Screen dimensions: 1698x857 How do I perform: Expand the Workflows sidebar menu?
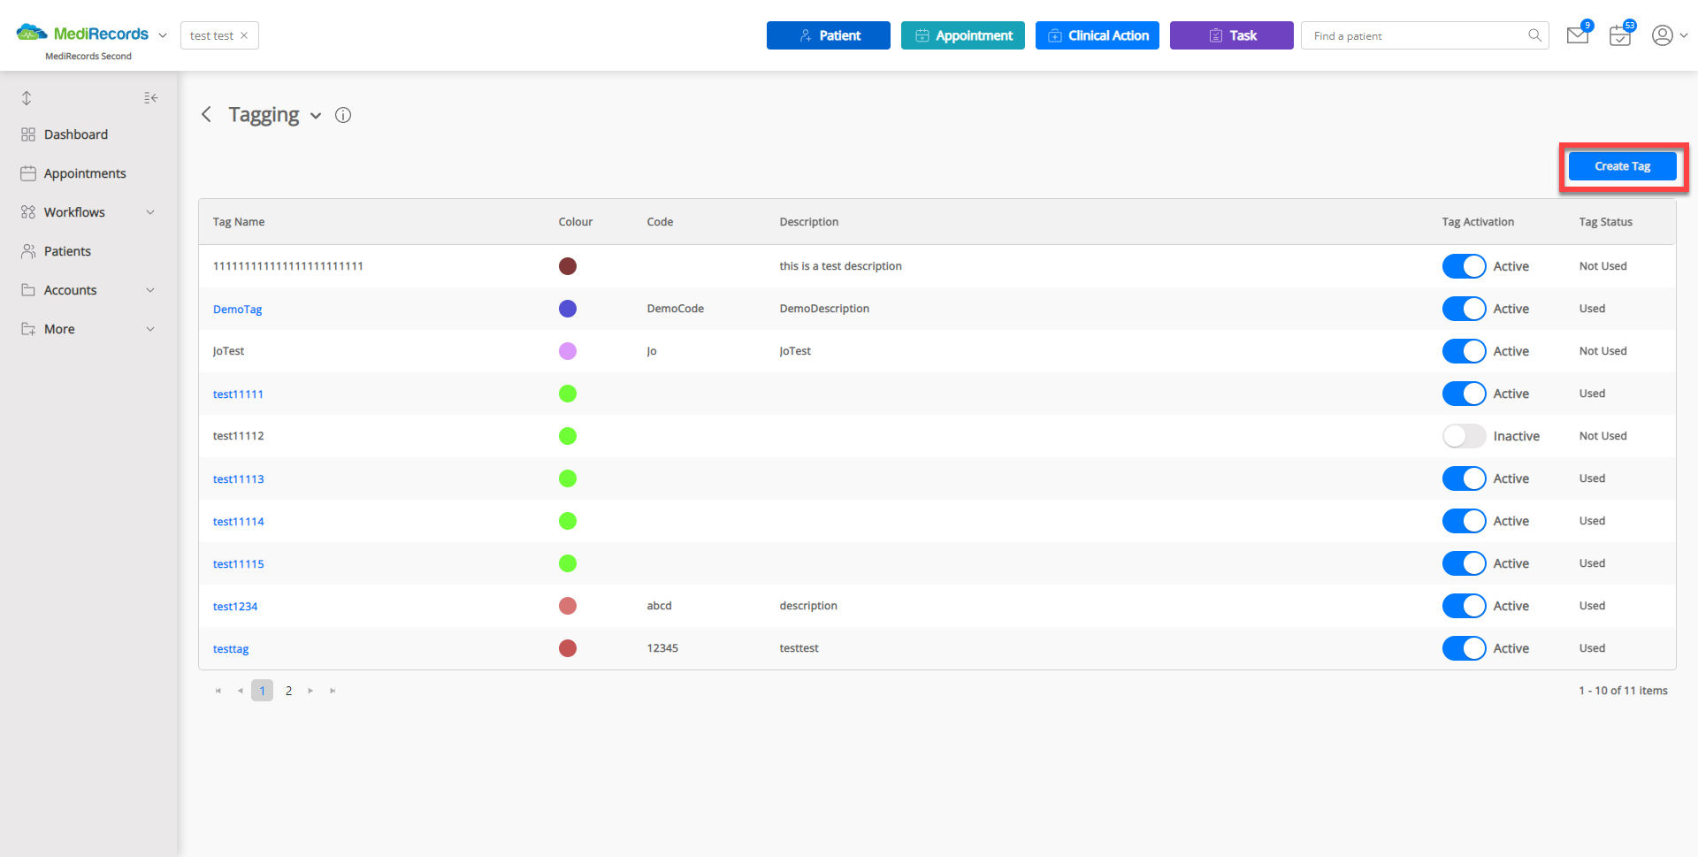coord(150,212)
